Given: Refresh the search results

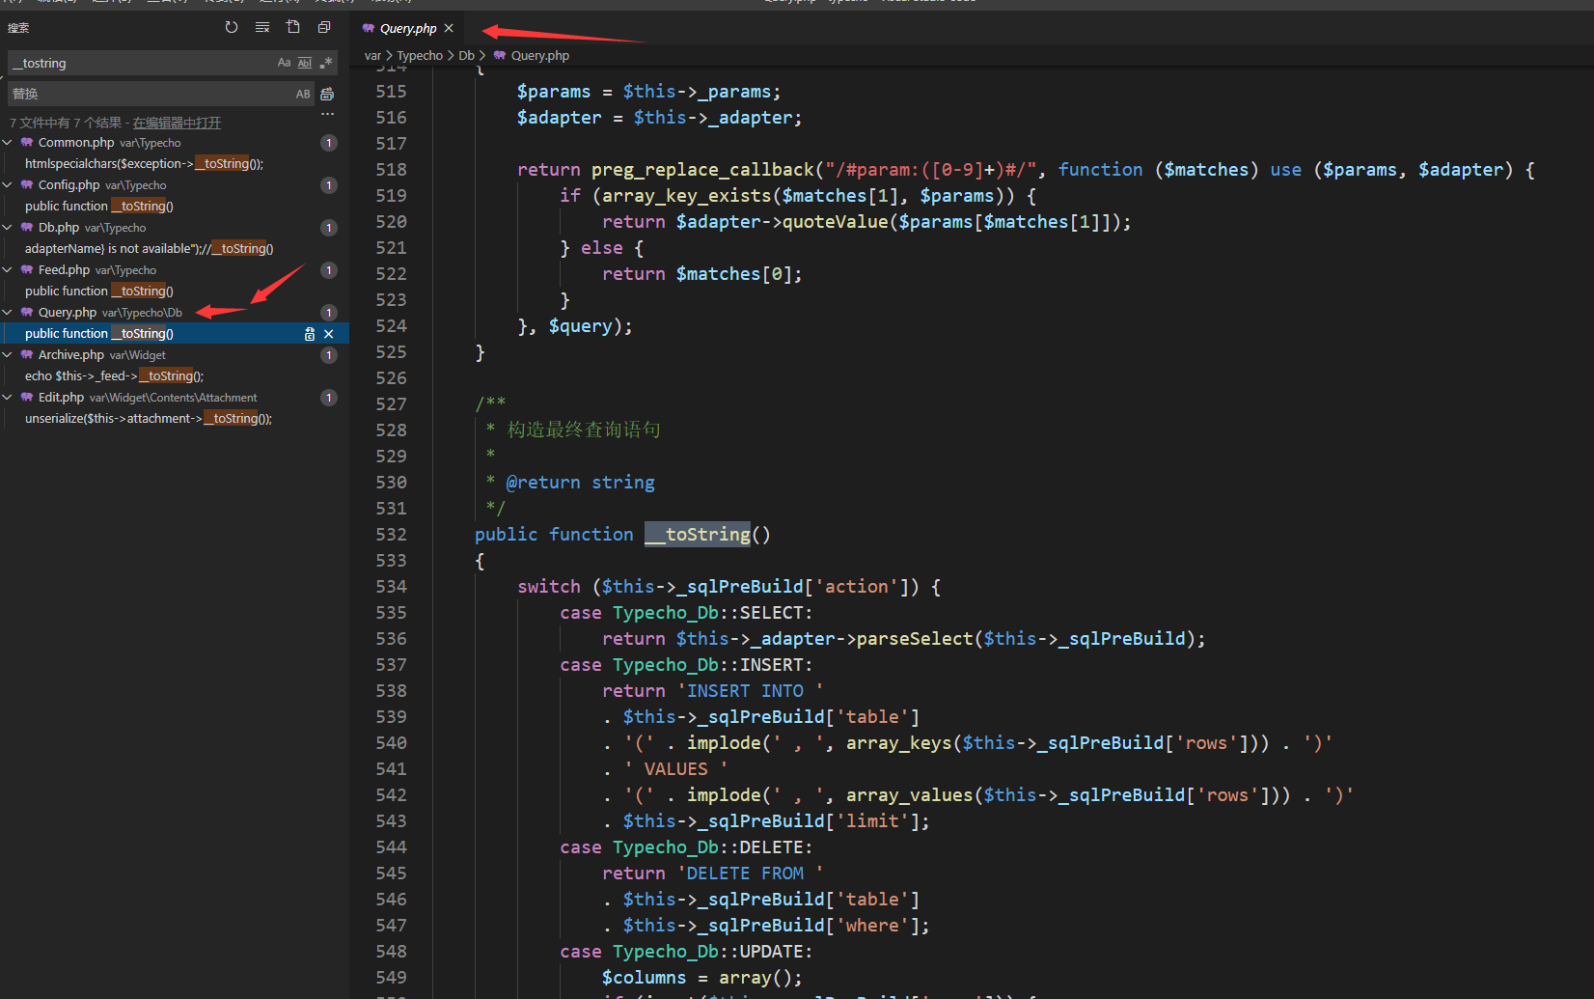Looking at the screenshot, I should pyautogui.click(x=231, y=26).
